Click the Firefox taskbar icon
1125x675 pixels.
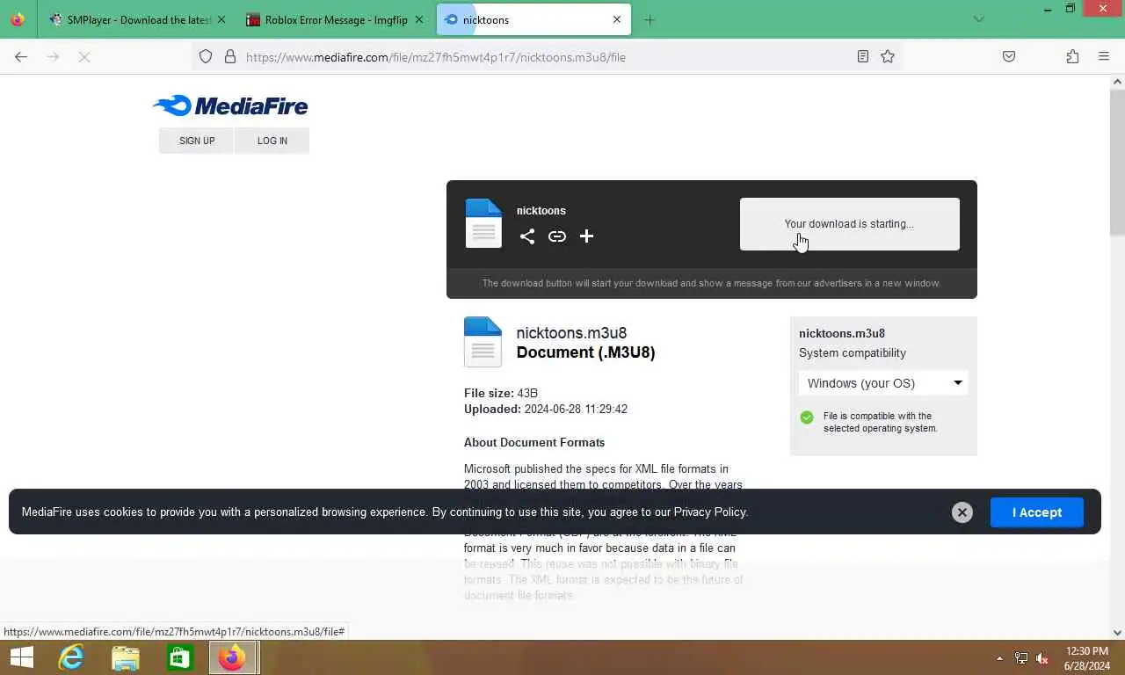(x=233, y=657)
